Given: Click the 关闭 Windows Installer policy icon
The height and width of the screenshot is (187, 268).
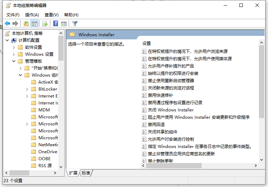Looking at the screenshot, I should point(144,110).
